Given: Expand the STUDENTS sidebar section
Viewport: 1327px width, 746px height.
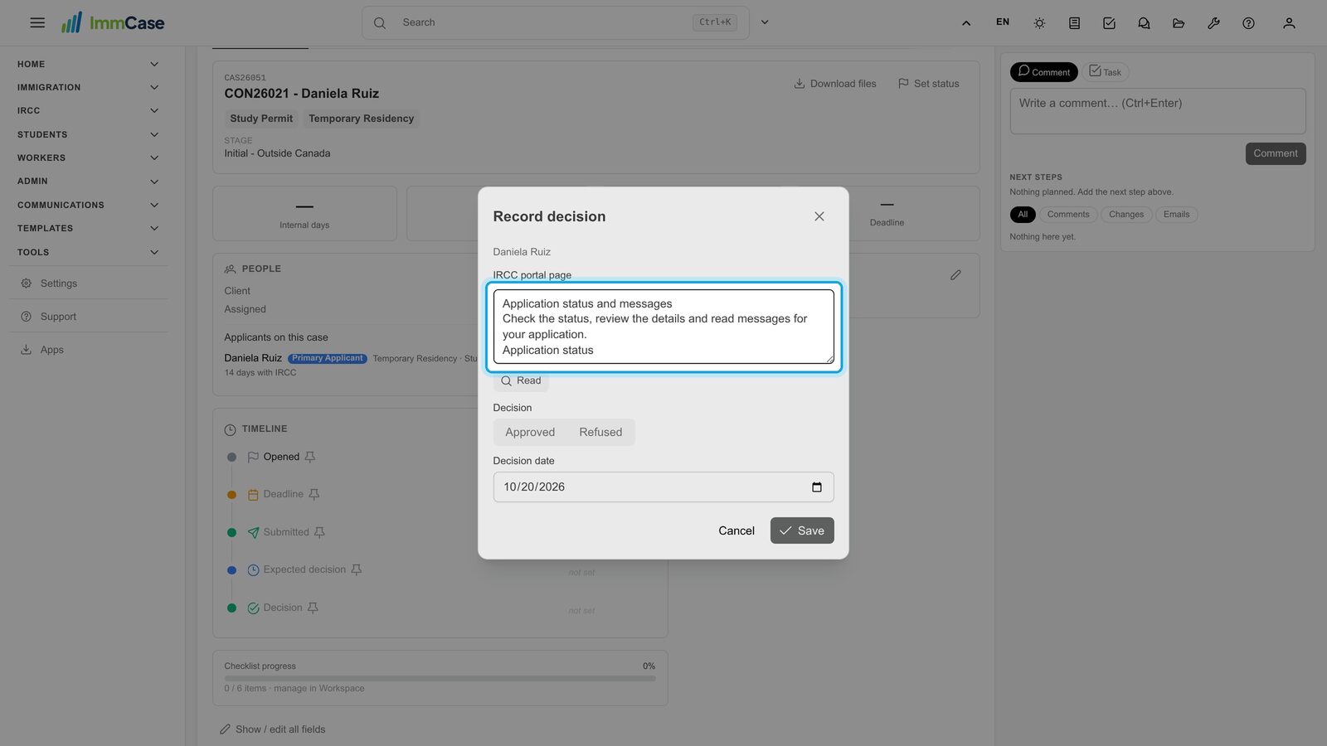Looking at the screenshot, I should coord(87,134).
